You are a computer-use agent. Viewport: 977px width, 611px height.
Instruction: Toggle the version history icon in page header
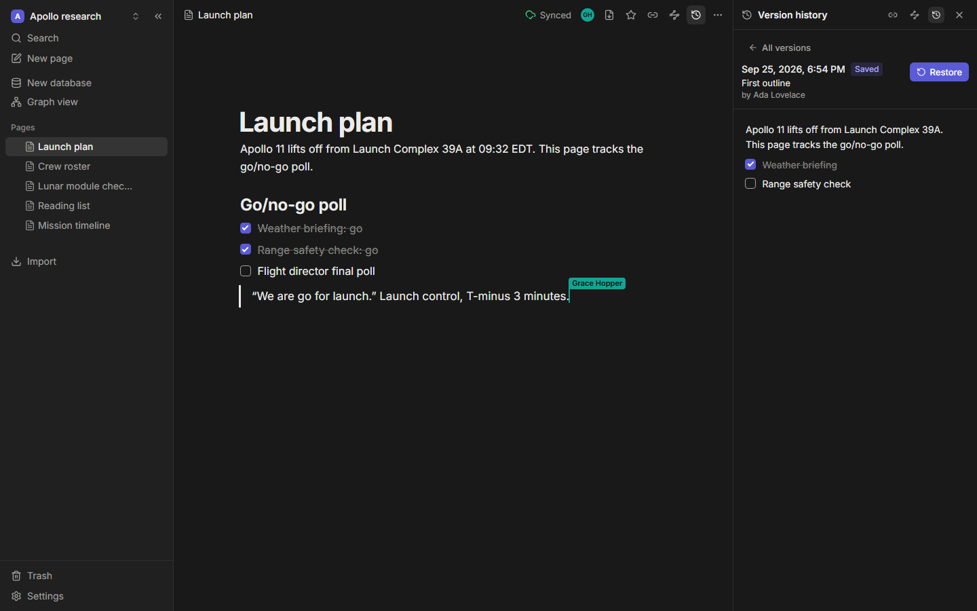click(696, 15)
